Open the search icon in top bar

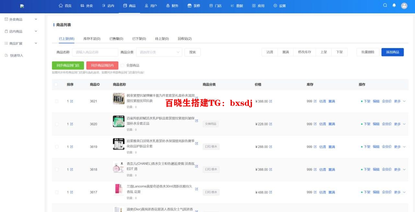[x=385, y=6]
